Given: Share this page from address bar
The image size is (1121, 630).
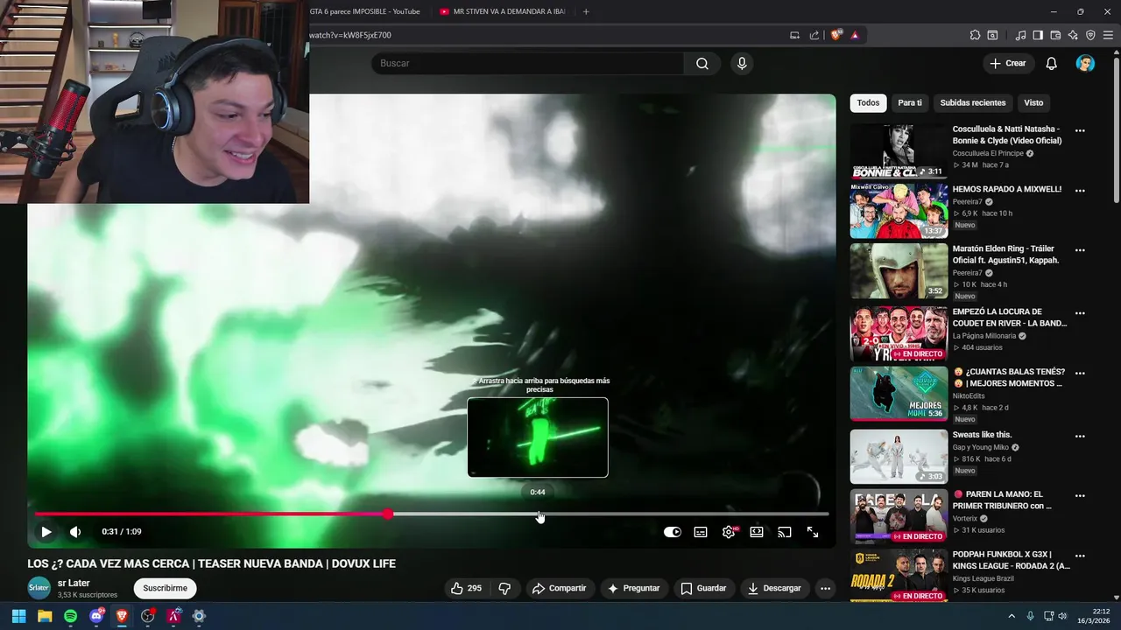Looking at the screenshot, I should coord(814,35).
